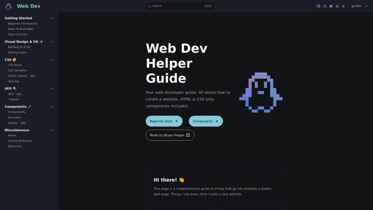Click the Instagram icon in header
Screen dimensions: 373x210
325,6
